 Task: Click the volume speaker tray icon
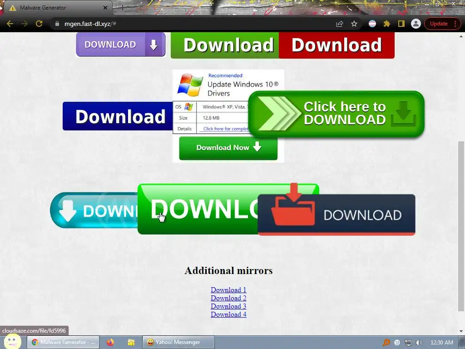419,343
